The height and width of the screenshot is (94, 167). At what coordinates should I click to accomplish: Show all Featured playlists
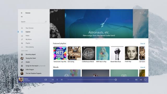[143, 44]
